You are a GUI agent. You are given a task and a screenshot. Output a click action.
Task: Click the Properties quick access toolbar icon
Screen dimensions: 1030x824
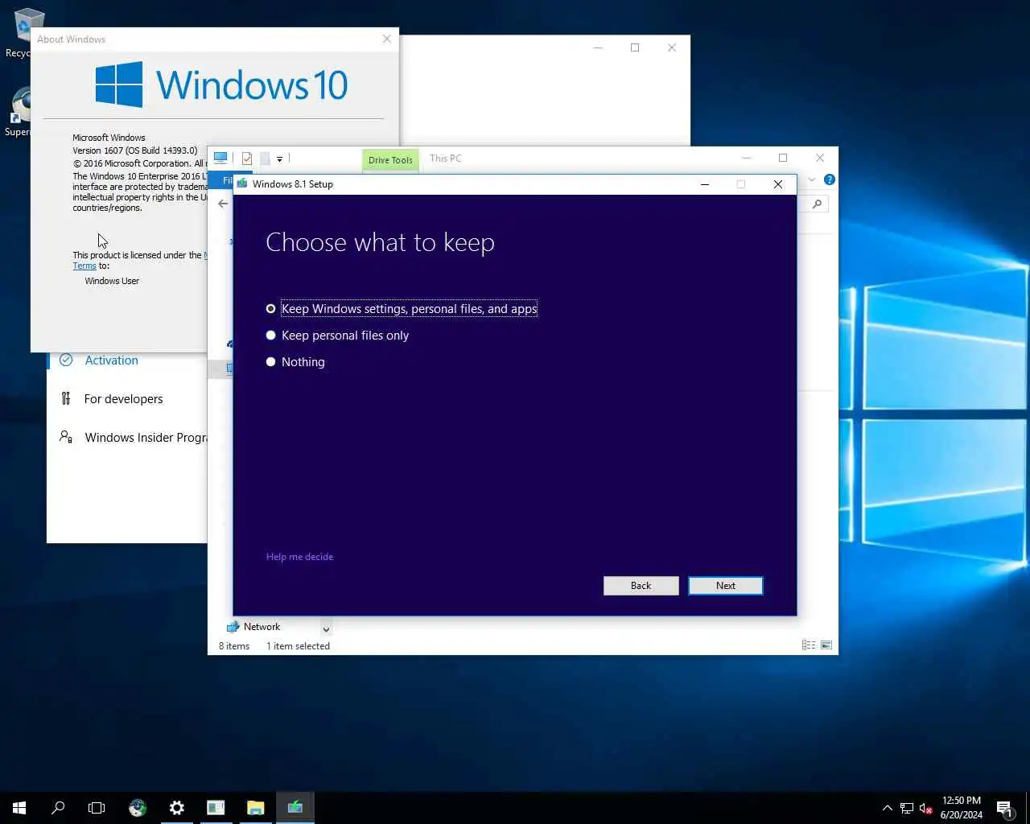click(247, 159)
